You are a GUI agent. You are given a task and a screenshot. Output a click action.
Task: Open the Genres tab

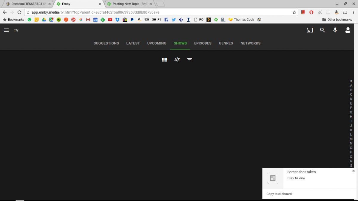(x=226, y=43)
